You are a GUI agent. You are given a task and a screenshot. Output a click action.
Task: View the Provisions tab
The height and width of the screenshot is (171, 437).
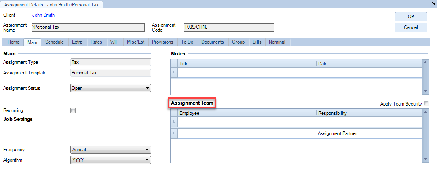(x=163, y=42)
